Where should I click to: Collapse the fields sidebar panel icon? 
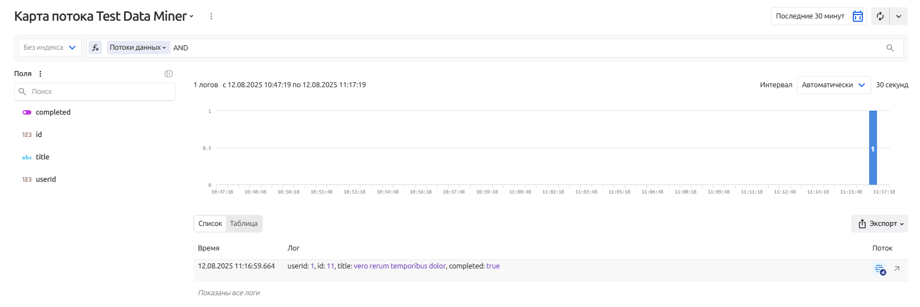[x=169, y=74]
